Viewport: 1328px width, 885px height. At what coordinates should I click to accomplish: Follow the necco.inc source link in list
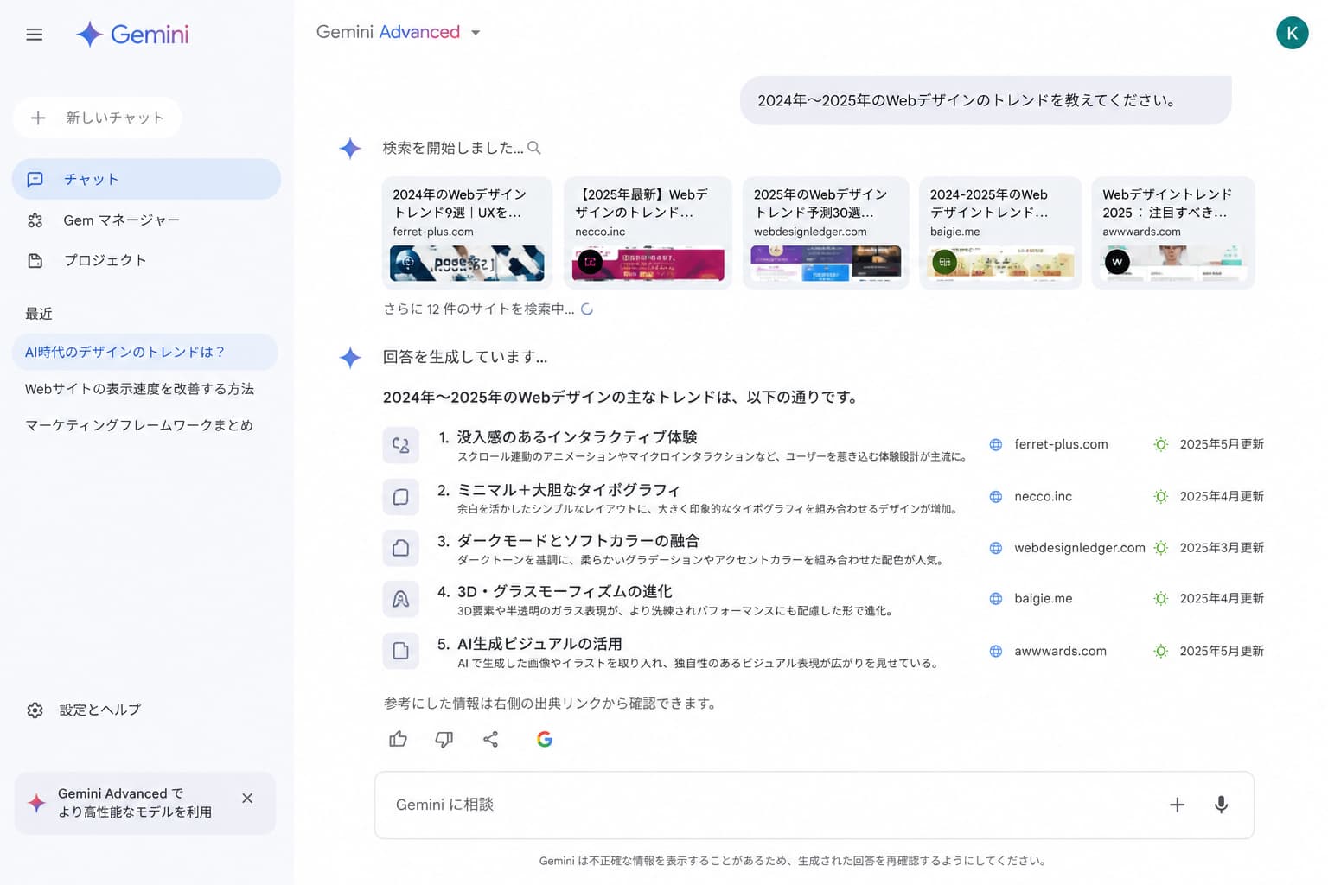(1043, 496)
